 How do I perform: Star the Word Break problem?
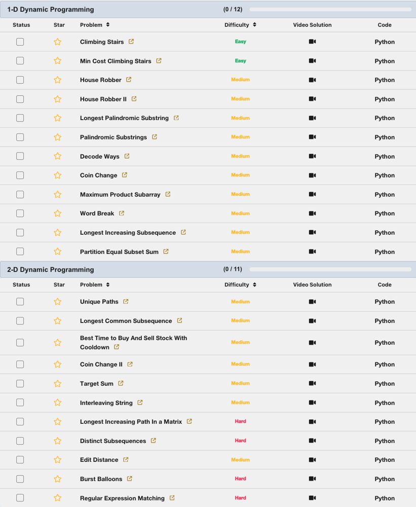click(58, 213)
